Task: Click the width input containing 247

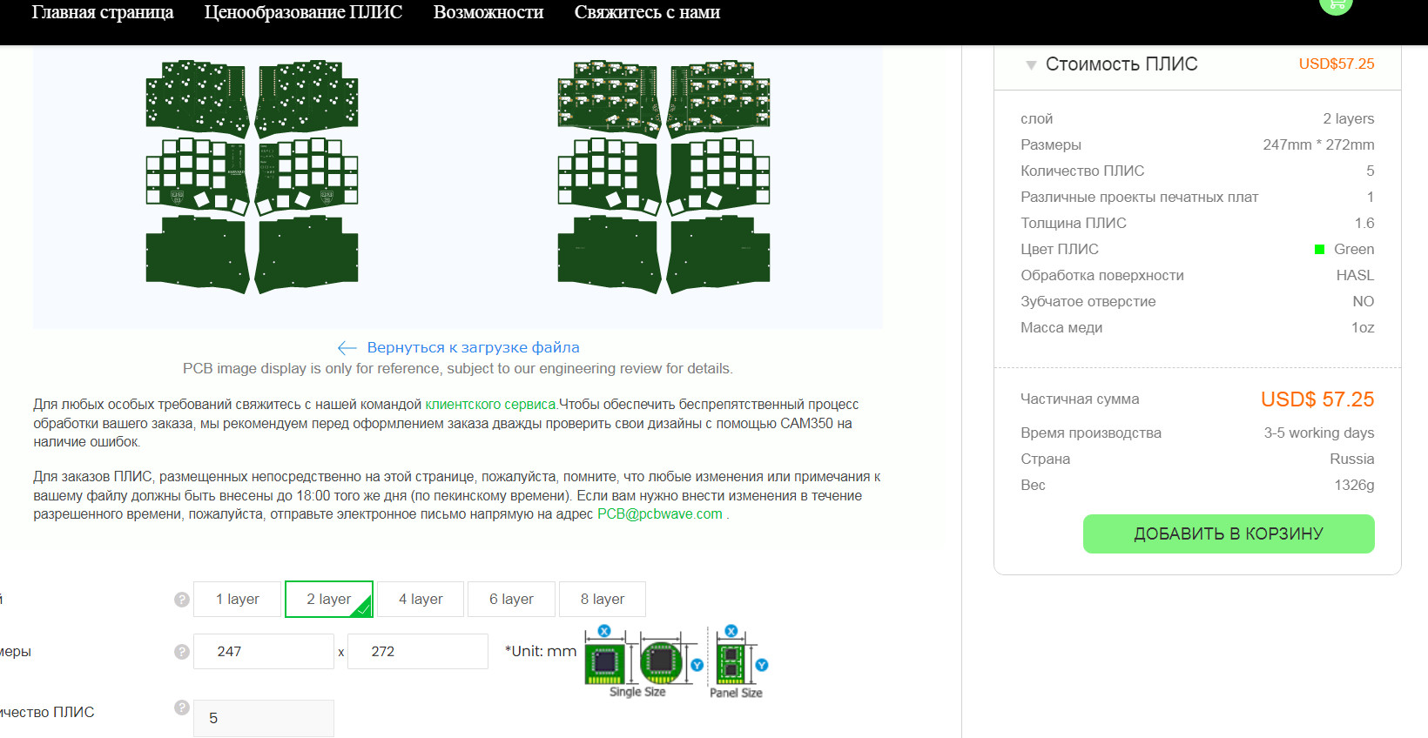Action: coord(263,652)
